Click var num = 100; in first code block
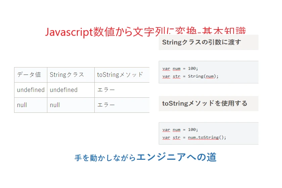Viewport: 282px width, 188px height. click(180, 68)
